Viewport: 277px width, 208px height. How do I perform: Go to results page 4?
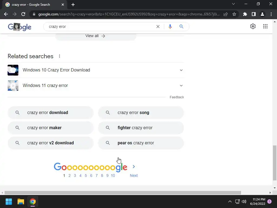(x=80, y=175)
